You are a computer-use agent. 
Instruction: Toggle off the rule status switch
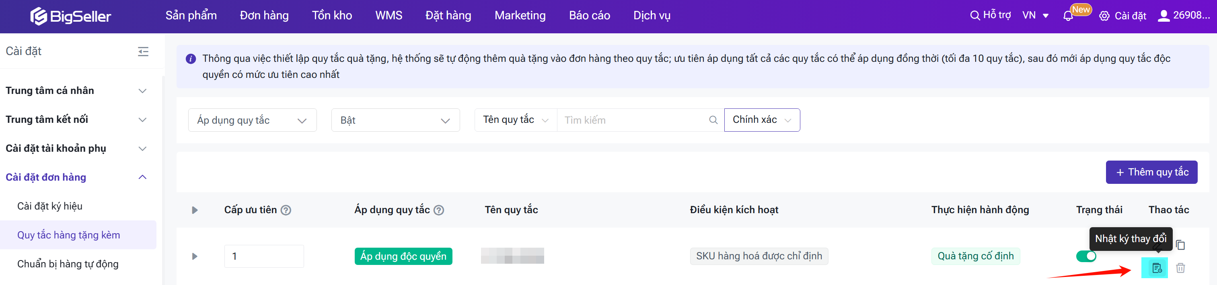pos(1085,256)
